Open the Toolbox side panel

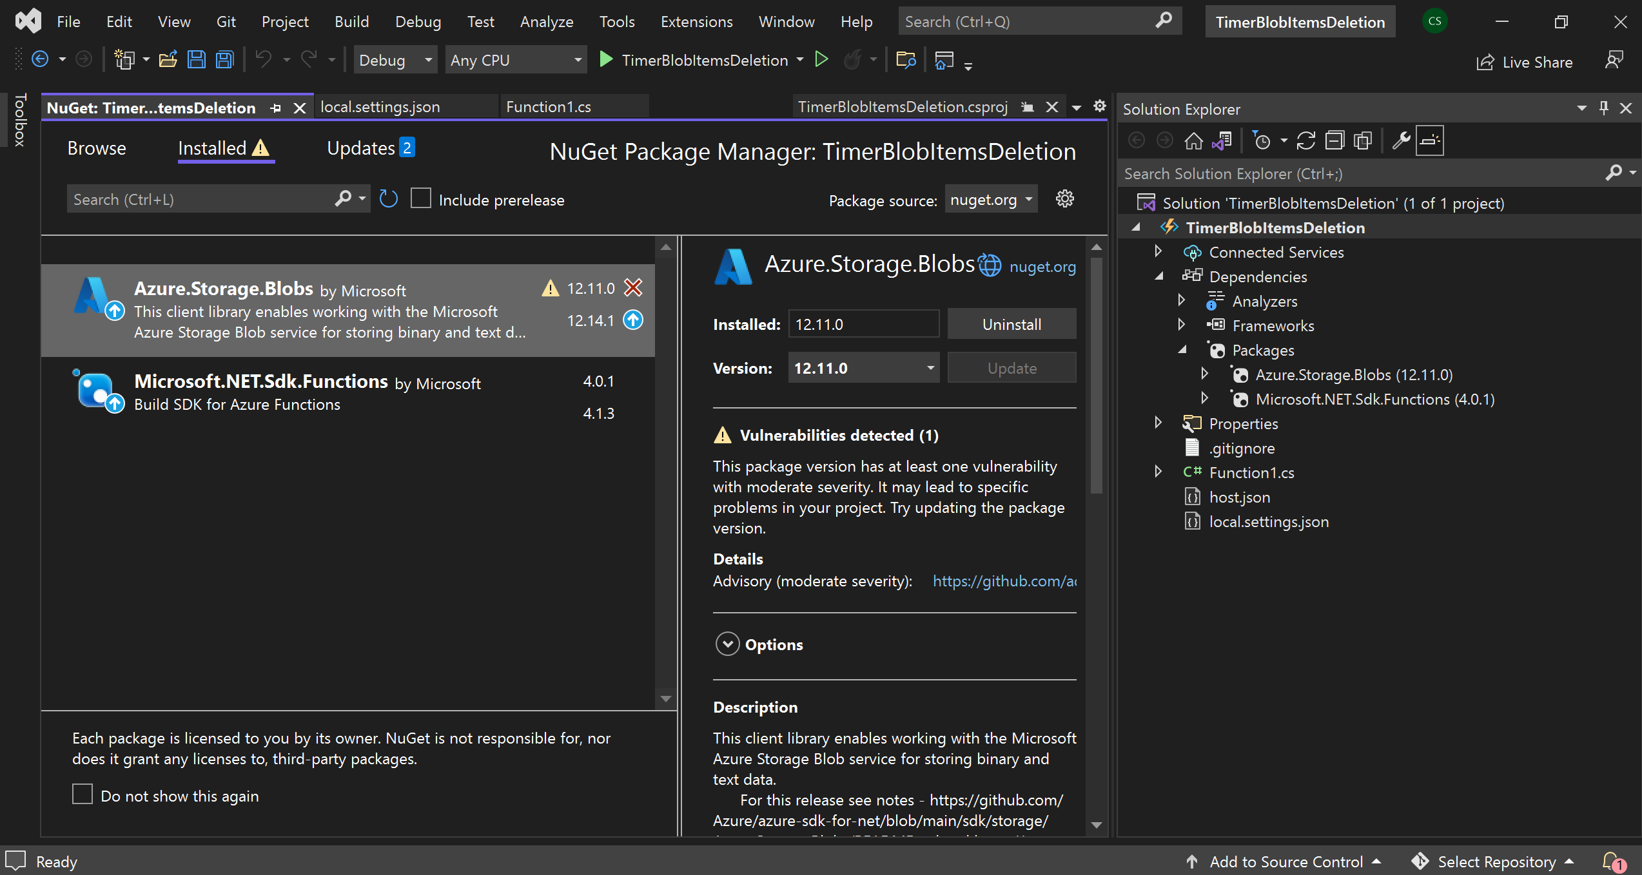20,120
